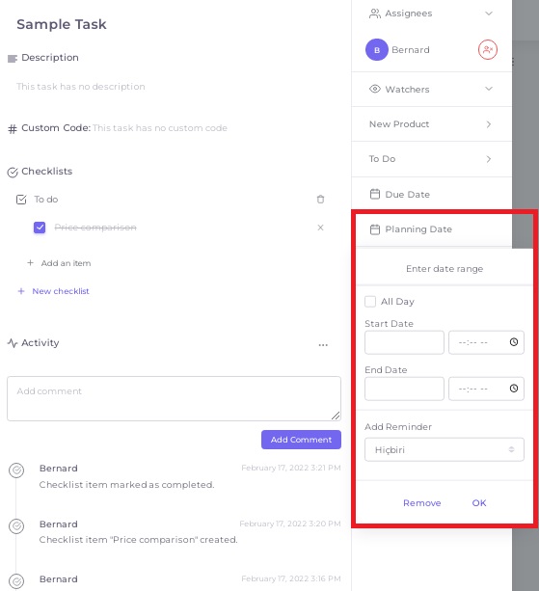Collapse the Assignees section chevron

489,13
